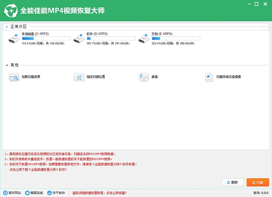Screen dimensions: 272x197
Task: Click red tip line 1 text
Action: (x=60, y=154)
